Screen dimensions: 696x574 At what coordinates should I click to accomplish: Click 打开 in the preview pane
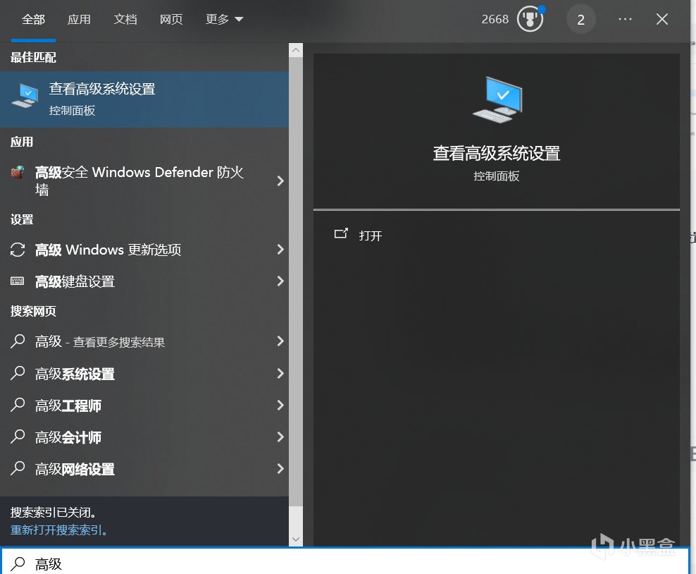(371, 236)
